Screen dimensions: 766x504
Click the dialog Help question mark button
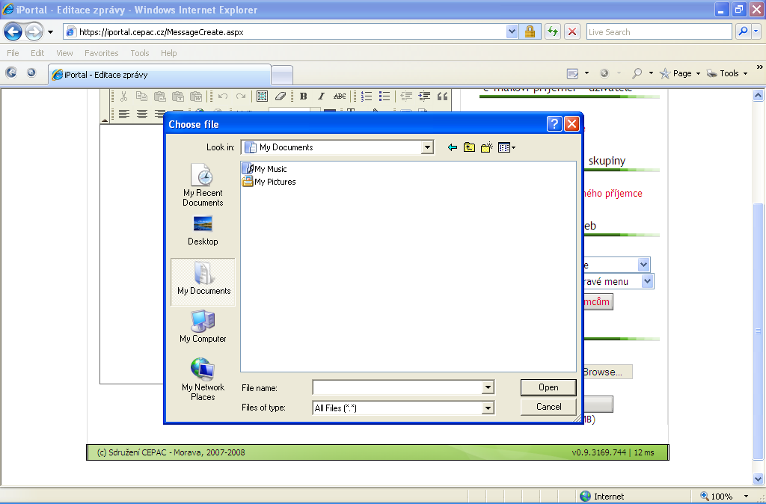pos(554,124)
